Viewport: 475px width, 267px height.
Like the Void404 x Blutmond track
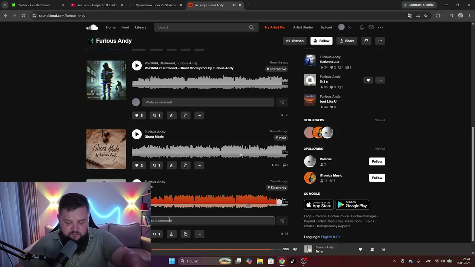138,115
